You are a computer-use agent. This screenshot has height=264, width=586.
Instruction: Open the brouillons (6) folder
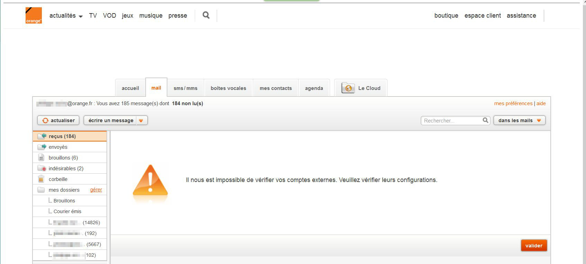pyautogui.click(x=70, y=158)
